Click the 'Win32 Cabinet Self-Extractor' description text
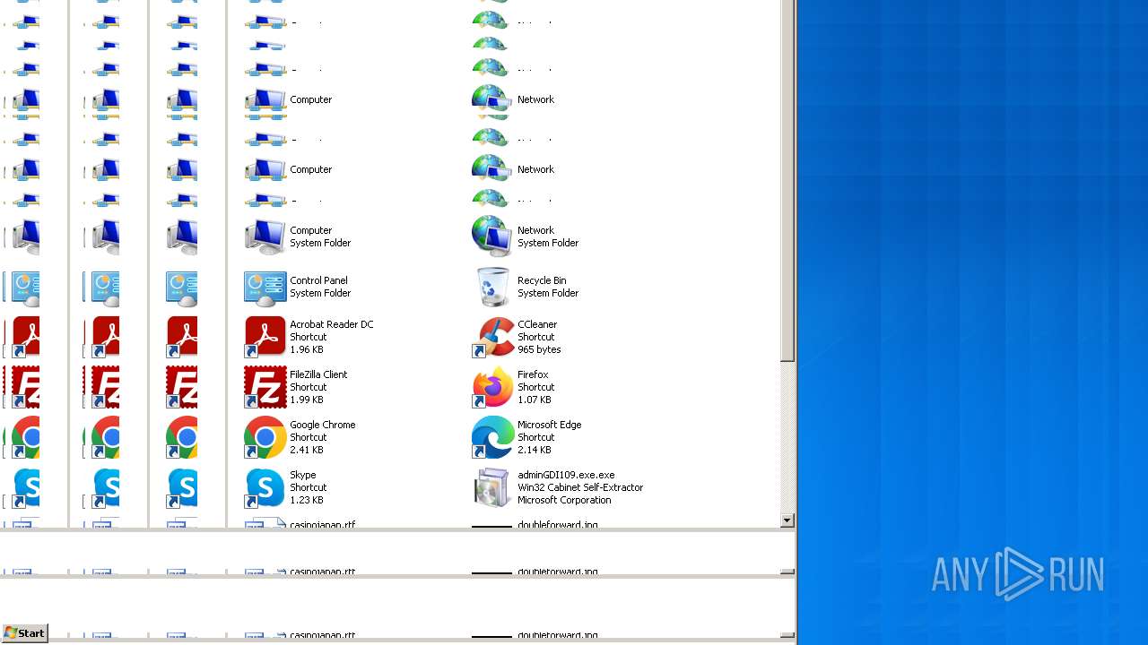1148x645 pixels. click(x=580, y=487)
